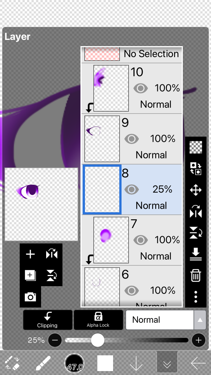Enable Clipping for the current layer
211x375 pixels.
tap(48, 320)
